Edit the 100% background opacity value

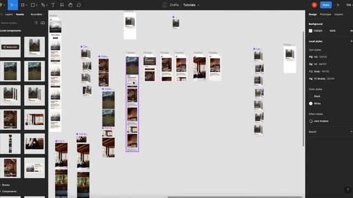333,31
